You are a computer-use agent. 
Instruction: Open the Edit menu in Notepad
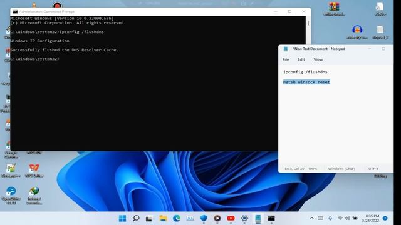(x=301, y=59)
